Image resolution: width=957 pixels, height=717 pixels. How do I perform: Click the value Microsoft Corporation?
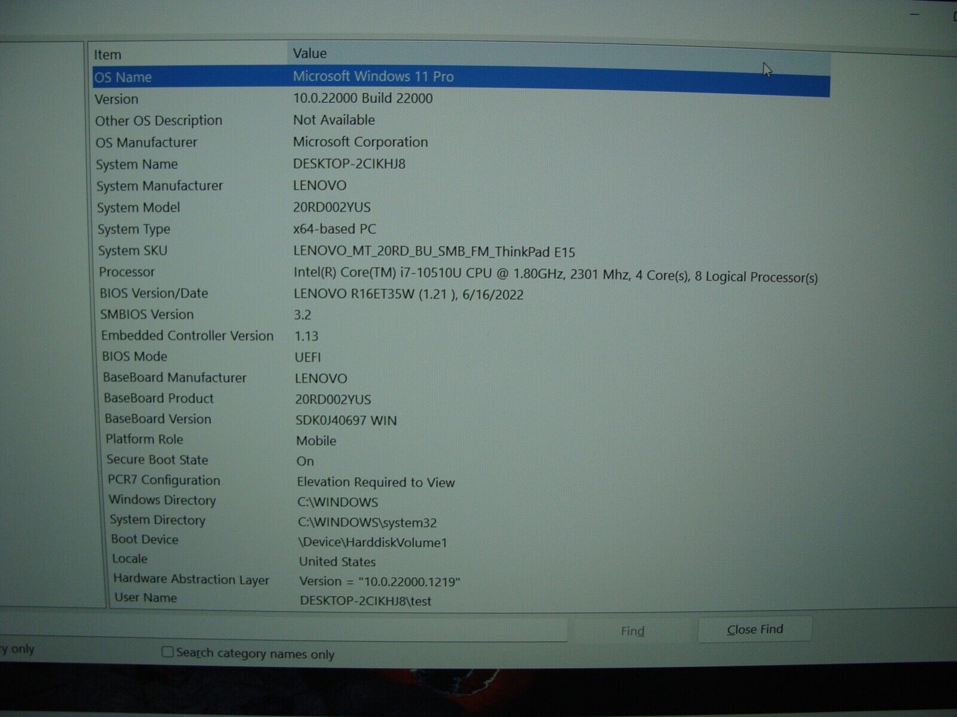pyautogui.click(x=360, y=142)
